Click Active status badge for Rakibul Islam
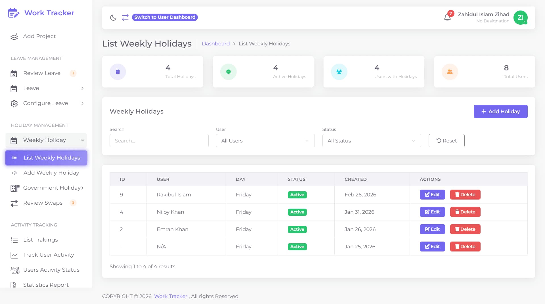The image size is (545, 304). coord(297,195)
